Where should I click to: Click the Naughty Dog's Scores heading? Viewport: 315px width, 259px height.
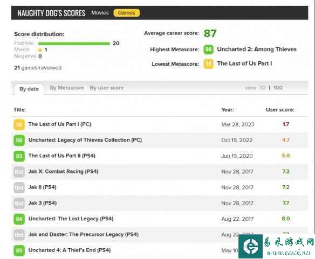click(x=51, y=13)
